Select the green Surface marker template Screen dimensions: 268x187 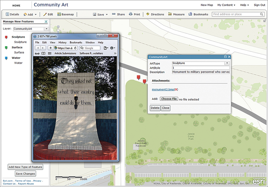pos(6,48)
